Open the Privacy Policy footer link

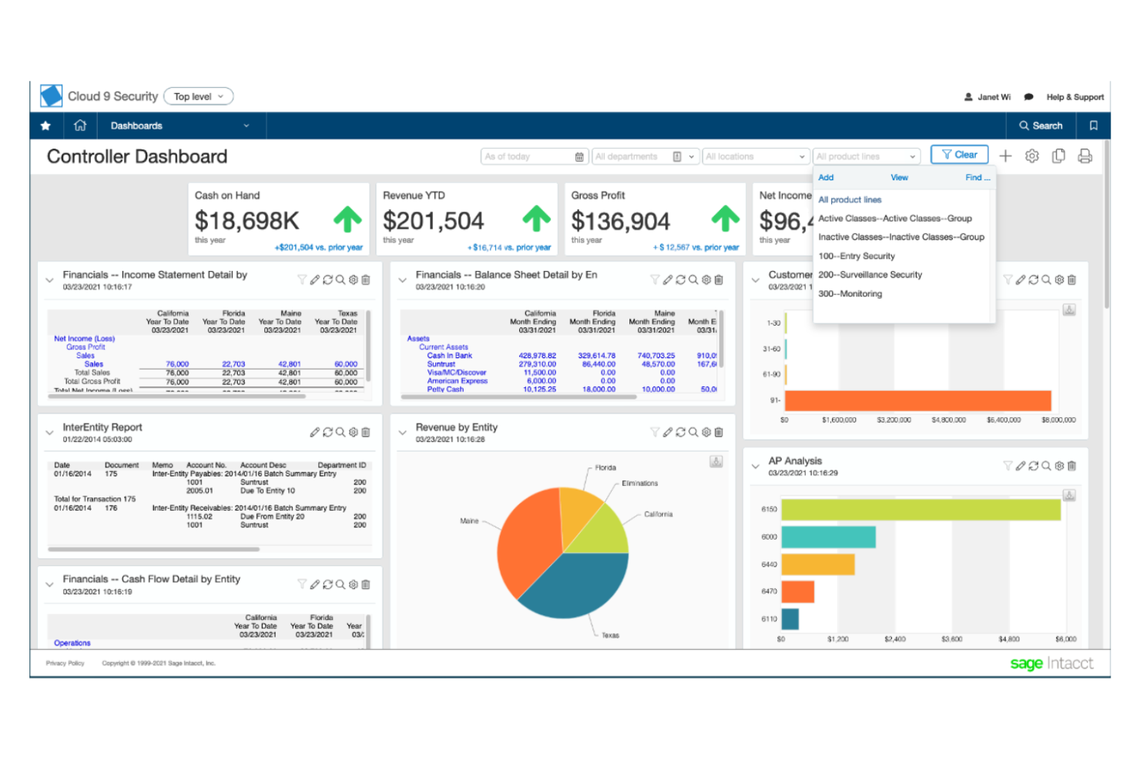[65, 663]
